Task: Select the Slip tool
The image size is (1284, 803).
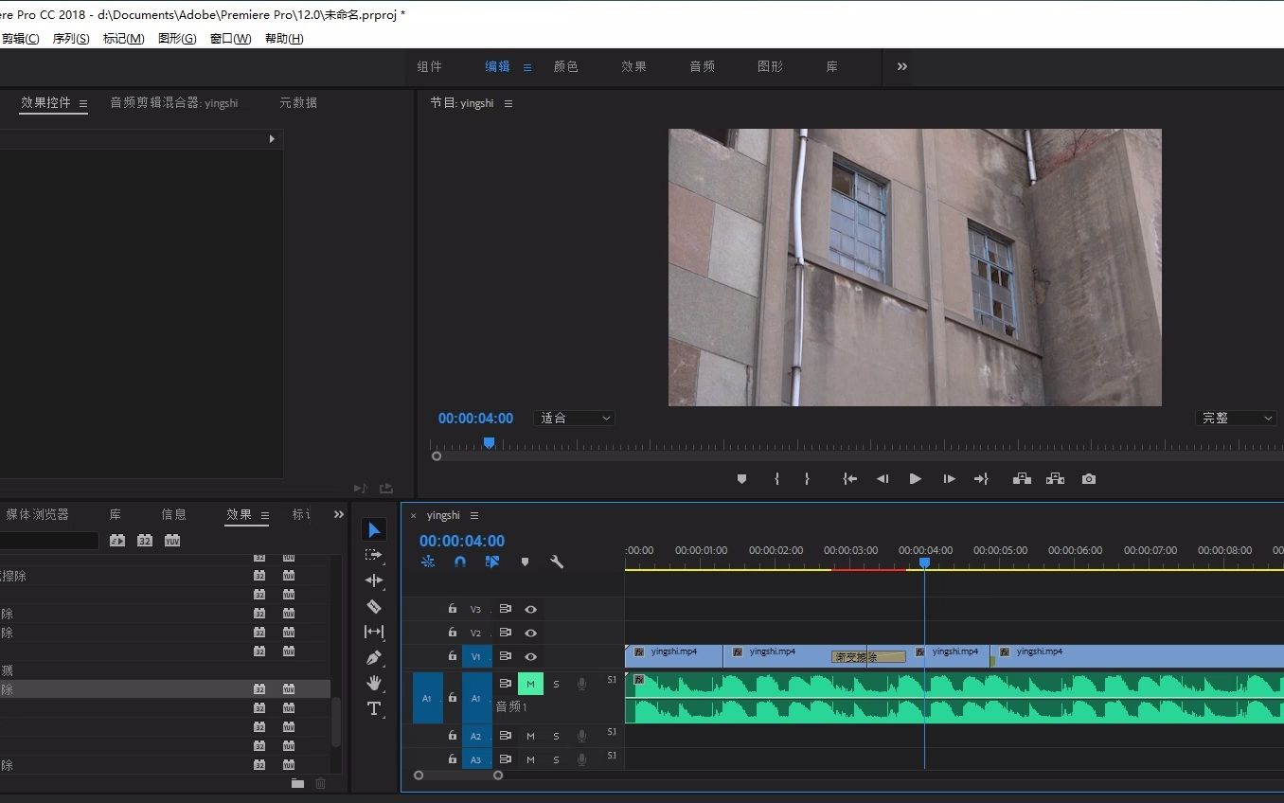Action: [x=374, y=632]
